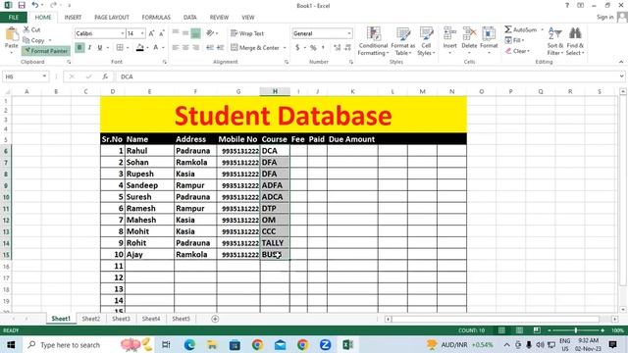Collapse the ribbon with the arrow
628x353 pixels.
621,62
